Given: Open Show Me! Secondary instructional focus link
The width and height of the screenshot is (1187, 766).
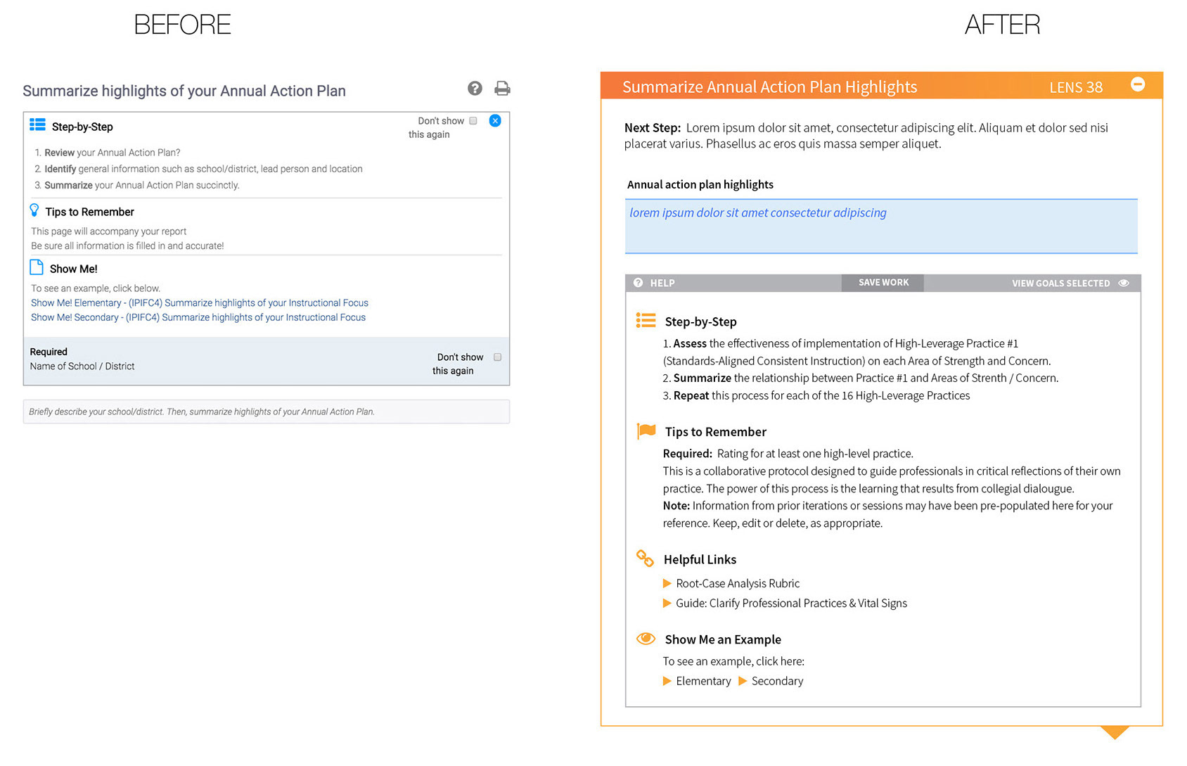Looking at the screenshot, I should [x=198, y=318].
